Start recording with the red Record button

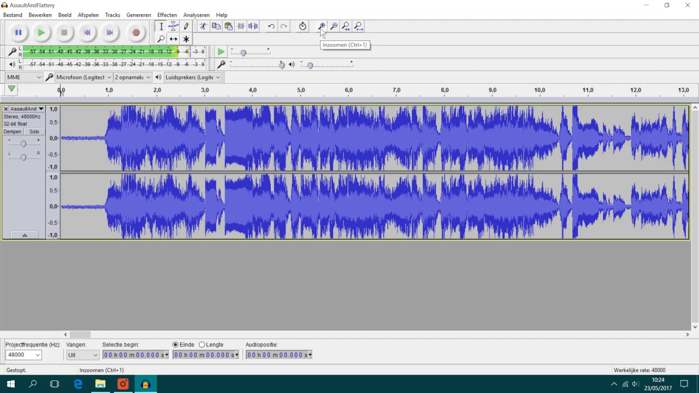(x=136, y=33)
